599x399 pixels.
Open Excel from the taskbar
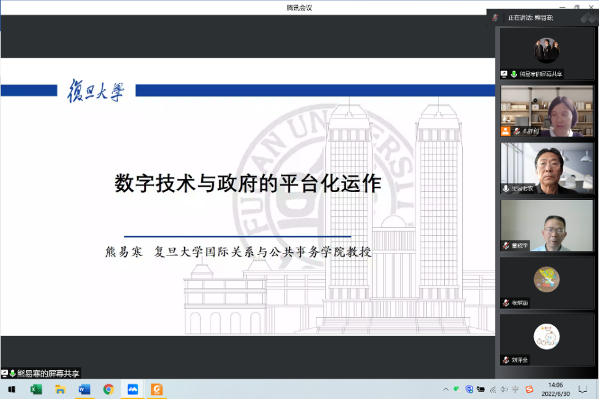click(x=36, y=389)
